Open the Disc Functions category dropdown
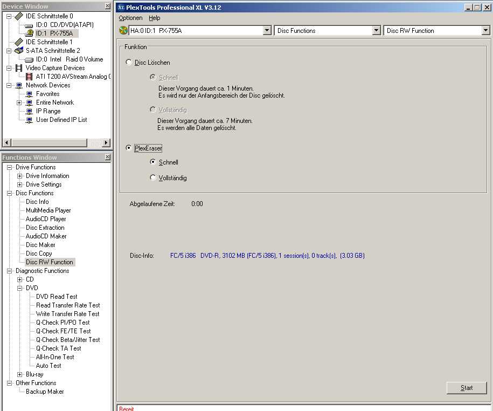The height and width of the screenshot is (411, 493). [x=376, y=31]
